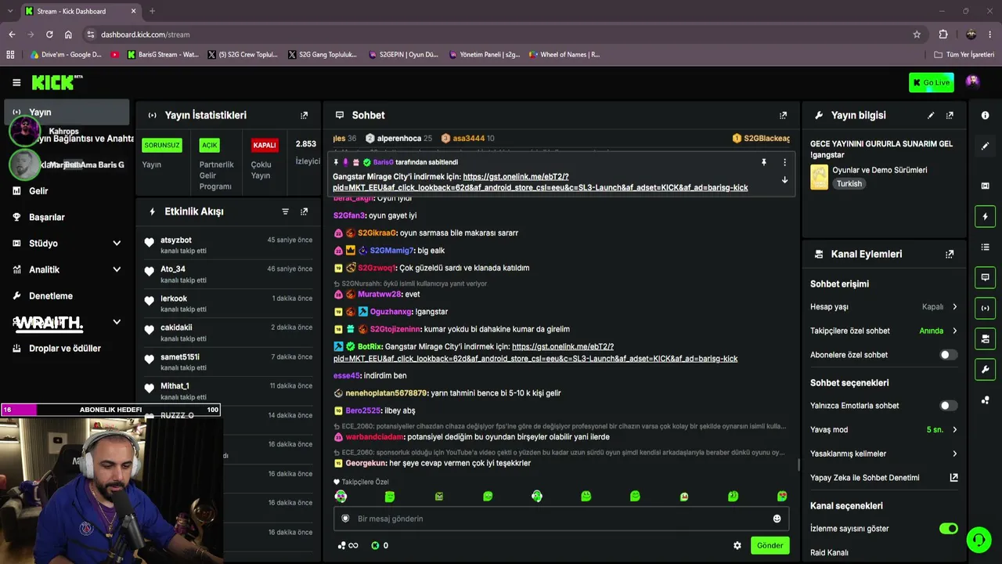Pop out the Kanal Eylemleri panel

tap(950, 254)
